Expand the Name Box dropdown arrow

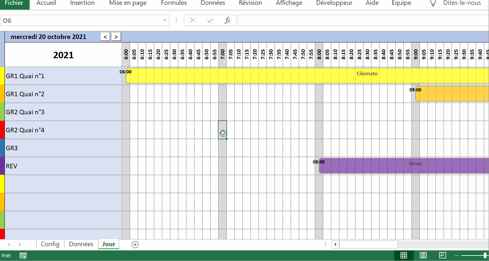pyautogui.click(x=165, y=21)
